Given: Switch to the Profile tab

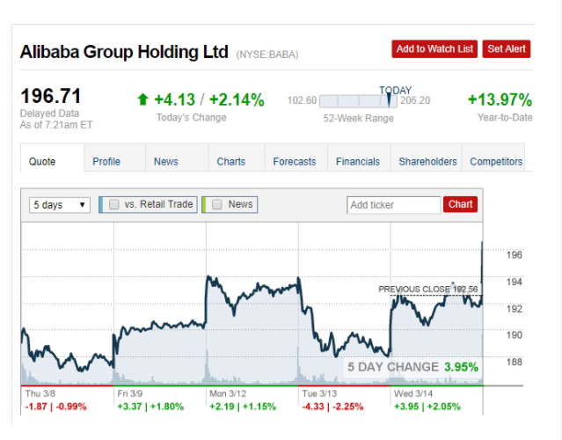Looking at the screenshot, I should coord(106,161).
